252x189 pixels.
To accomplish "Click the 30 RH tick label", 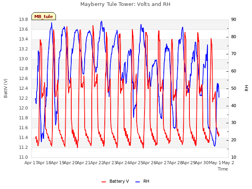I will pyautogui.click(x=233, y=123).
